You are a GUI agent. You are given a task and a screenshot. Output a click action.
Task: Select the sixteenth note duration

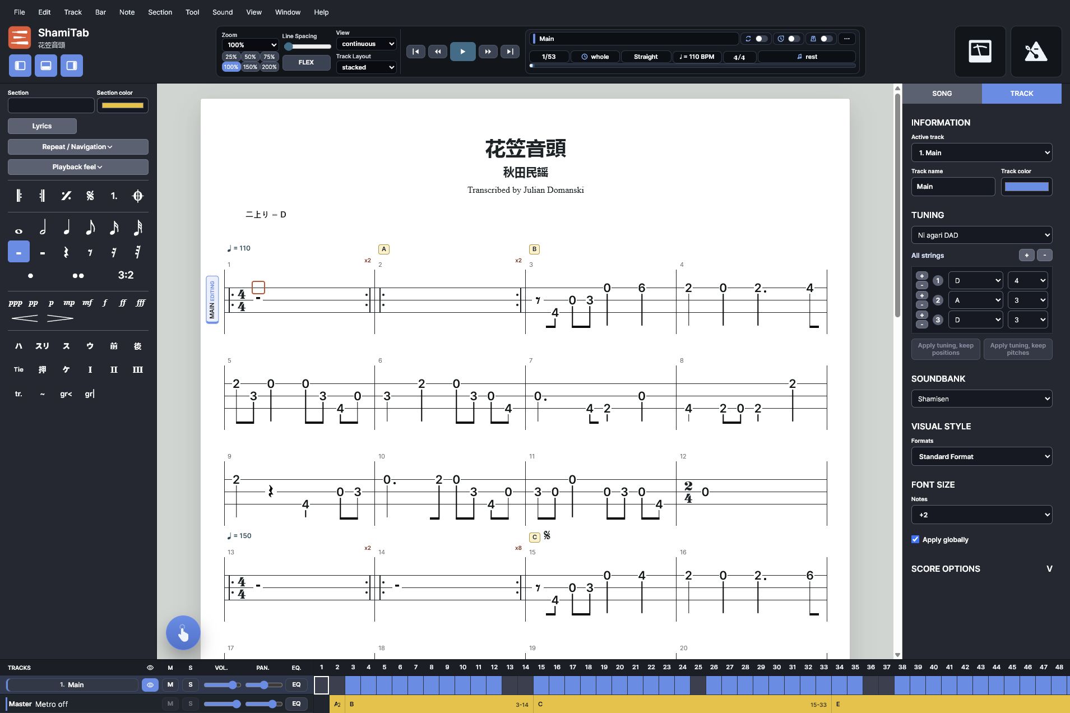pos(114,228)
